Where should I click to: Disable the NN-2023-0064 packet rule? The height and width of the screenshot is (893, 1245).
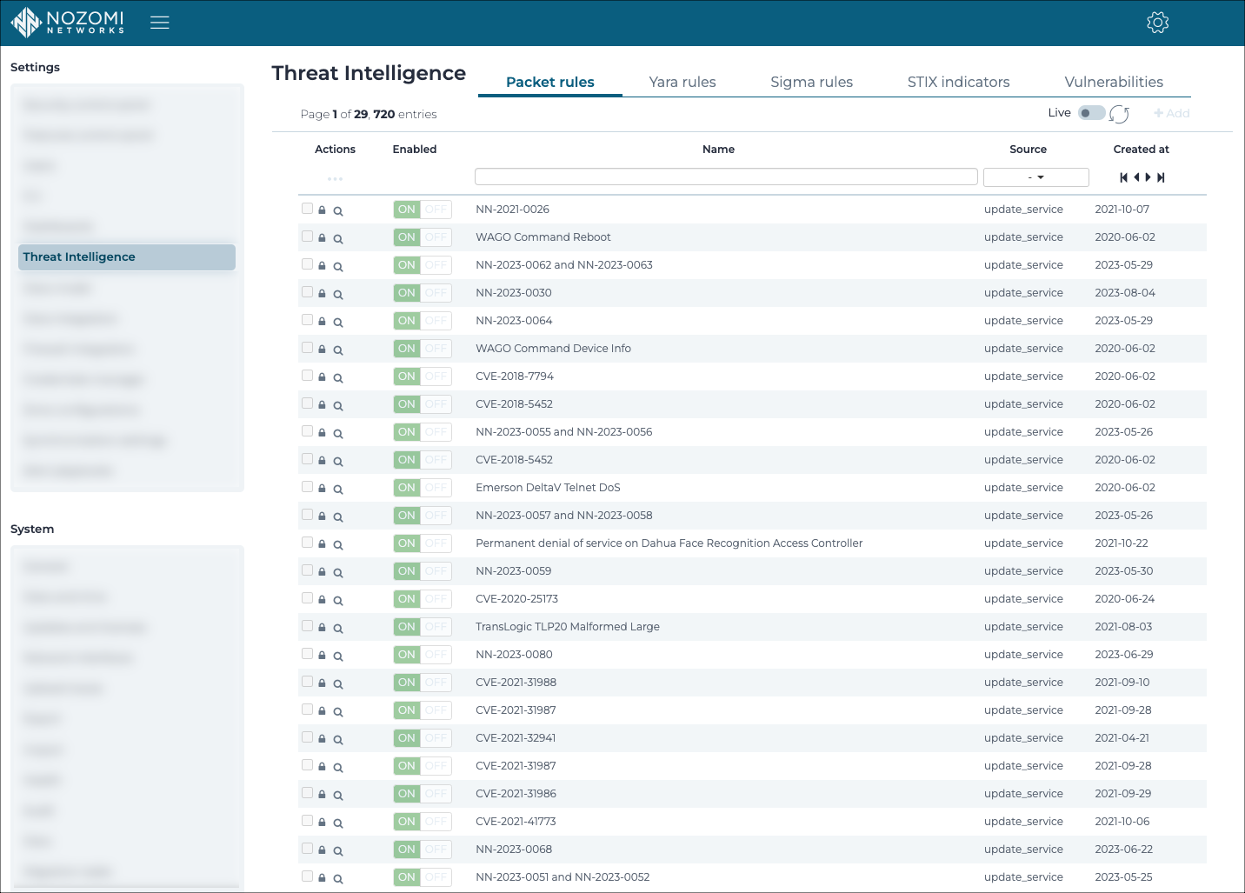423,321
